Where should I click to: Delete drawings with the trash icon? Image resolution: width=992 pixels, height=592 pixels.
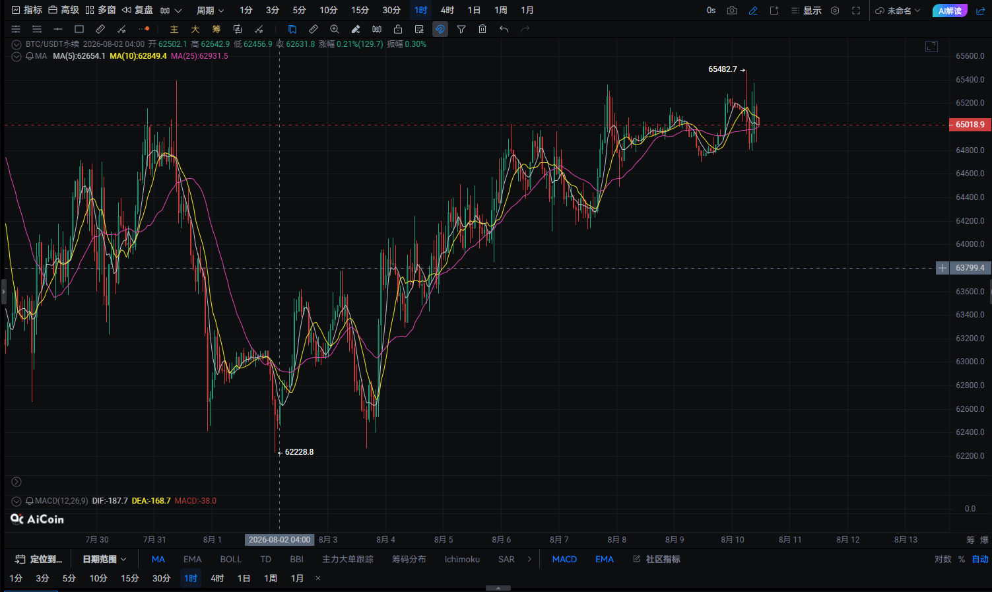(482, 29)
